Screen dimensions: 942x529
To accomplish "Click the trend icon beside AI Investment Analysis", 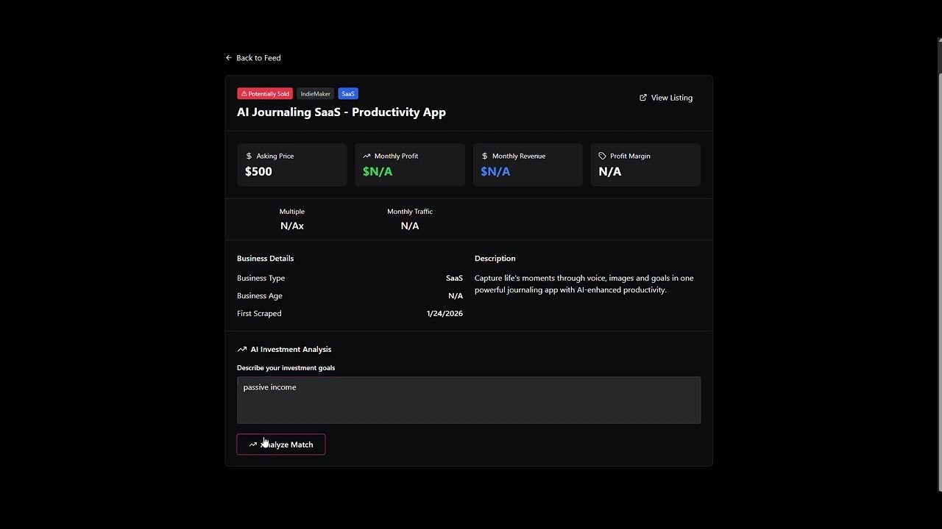I will pyautogui.click(x=241, y=349).
